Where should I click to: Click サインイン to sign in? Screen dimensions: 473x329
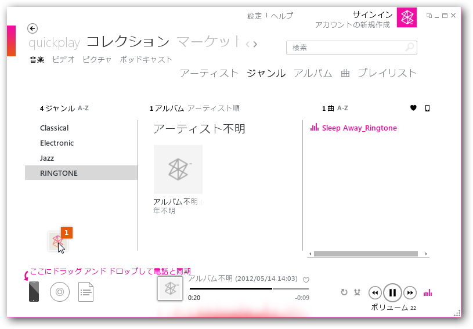coord(373,15)
